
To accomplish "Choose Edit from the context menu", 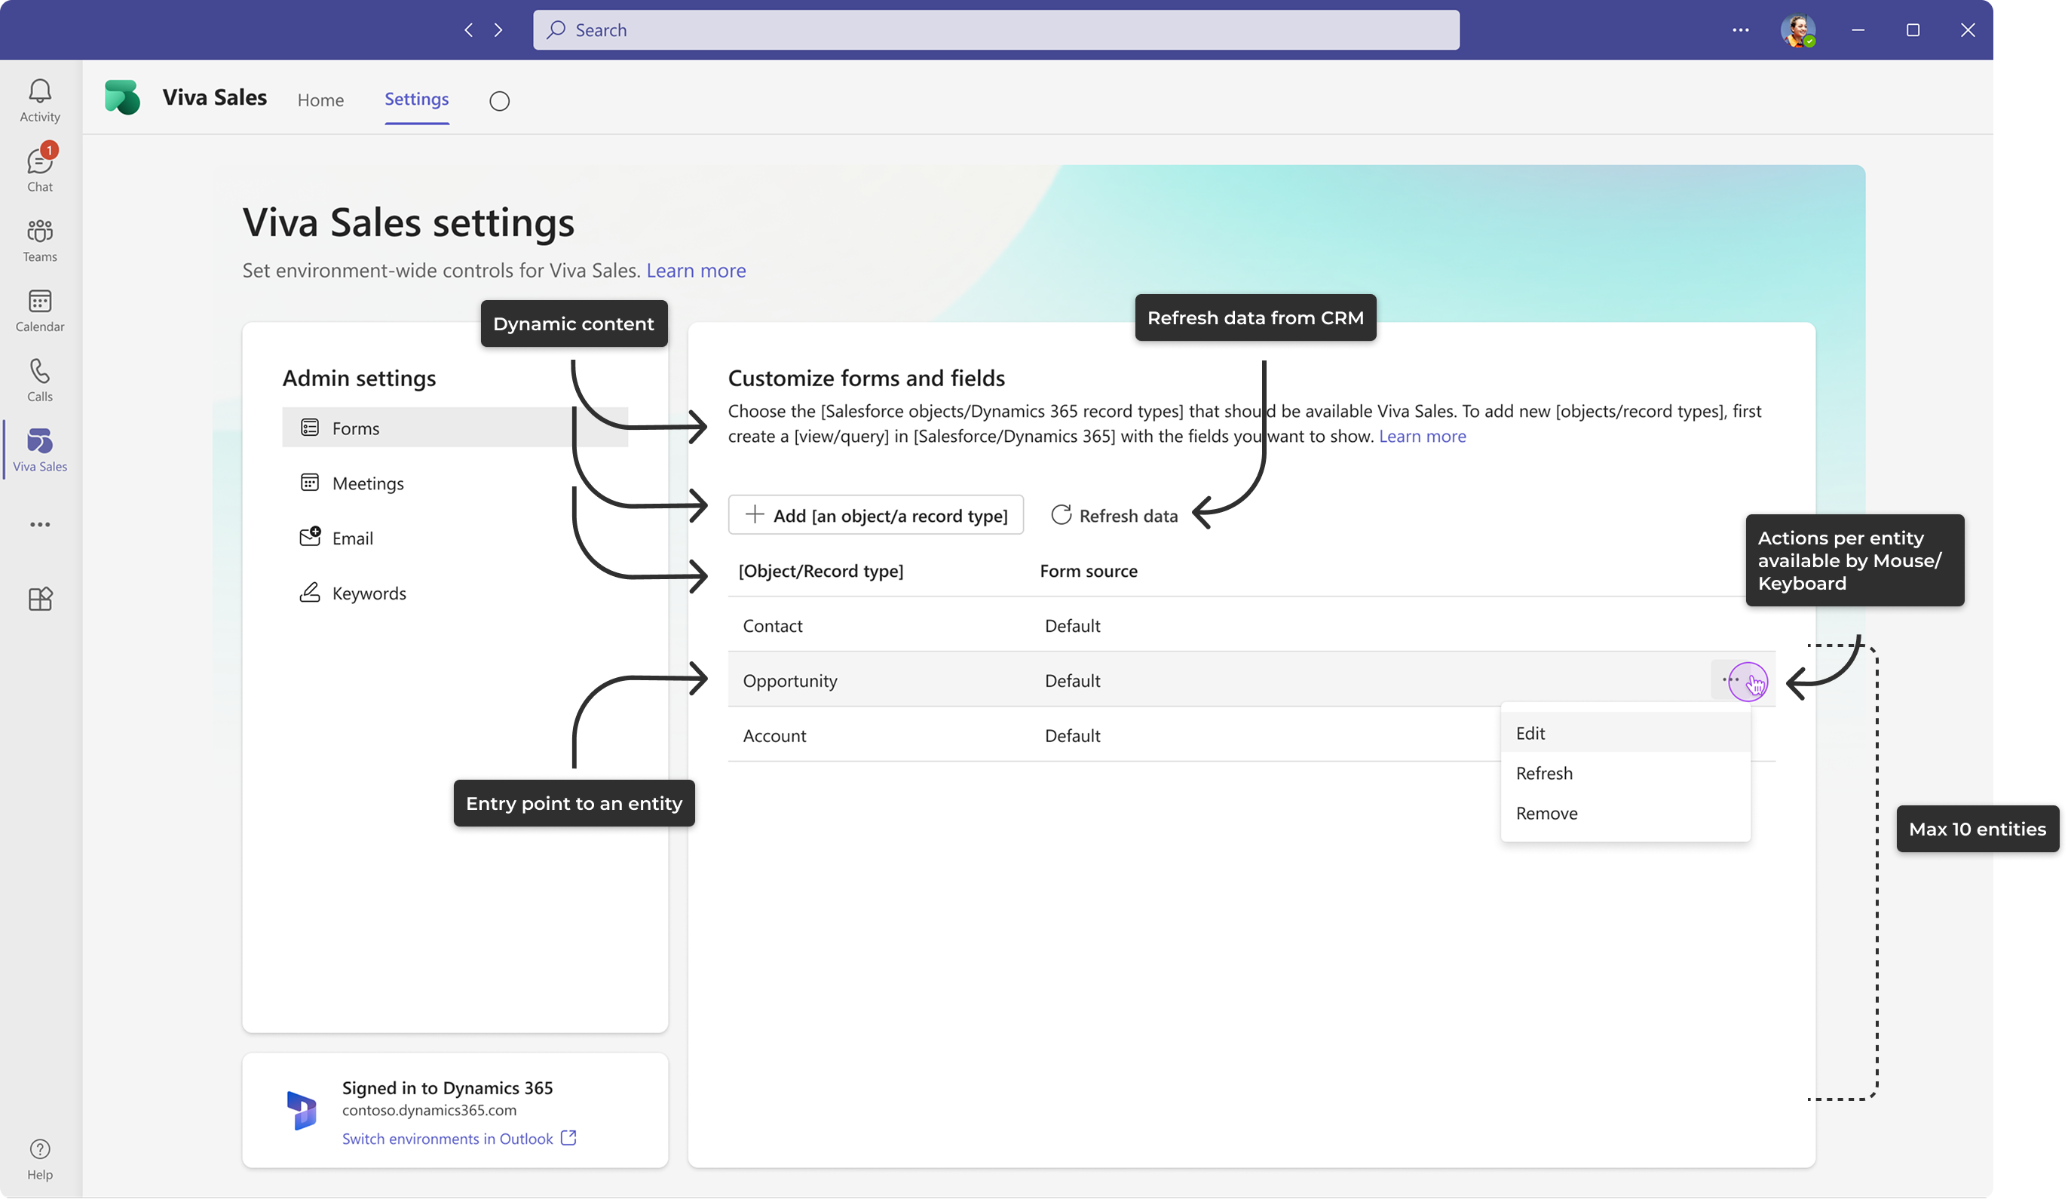I will tap(1625, 733).
